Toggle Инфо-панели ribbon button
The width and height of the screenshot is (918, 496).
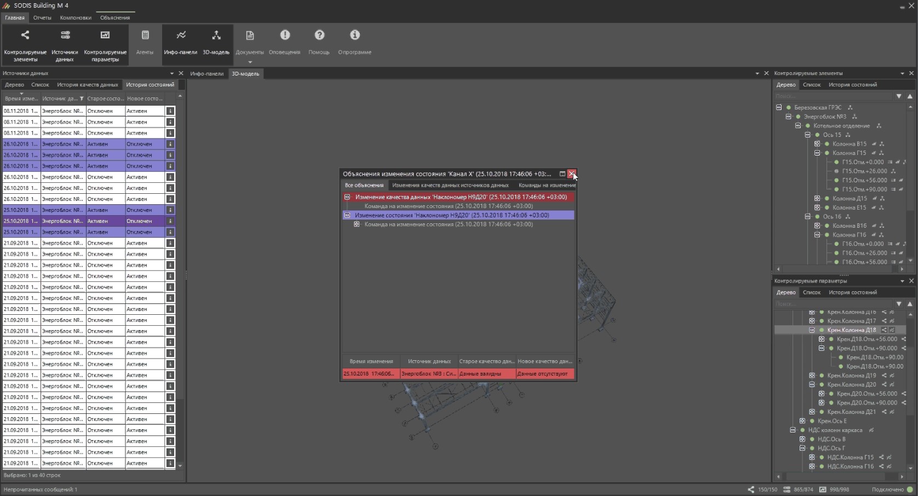point(180,42)
